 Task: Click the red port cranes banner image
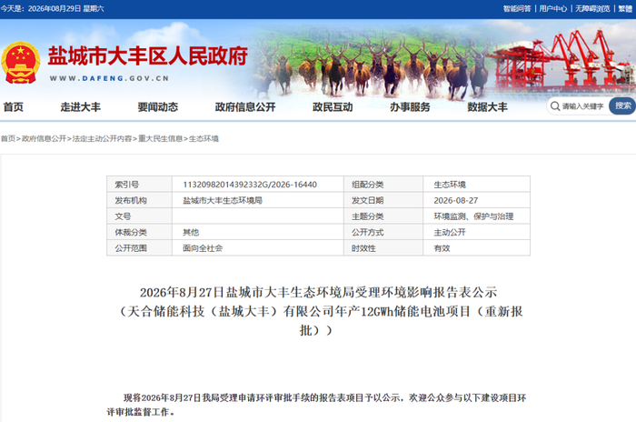[x=561, y=61]
